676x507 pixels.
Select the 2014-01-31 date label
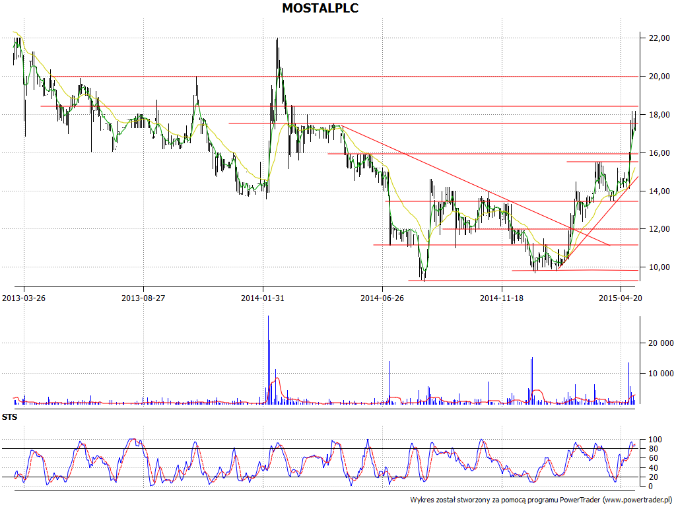point(263,298)
